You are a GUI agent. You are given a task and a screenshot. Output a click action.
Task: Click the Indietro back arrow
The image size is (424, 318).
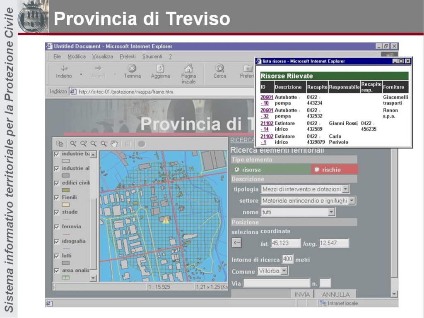click(64, 68)
